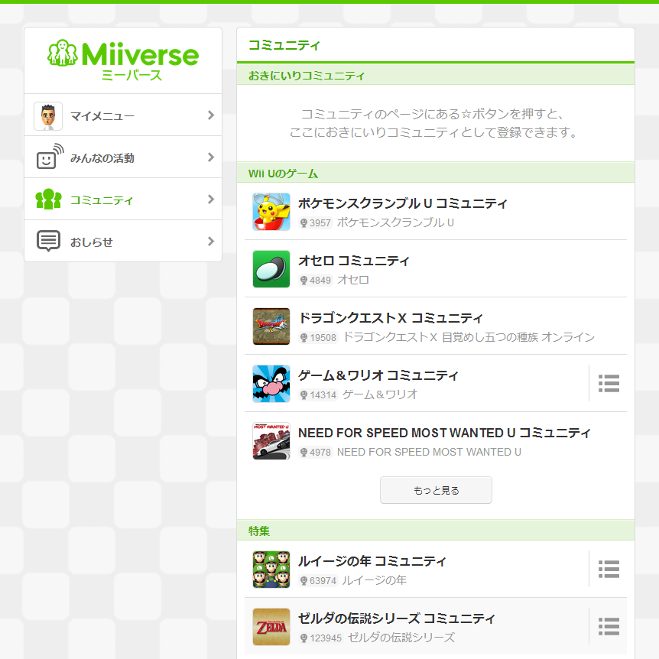
Task: Click the Zelda series icon
Action: click(x=271, y=627)
